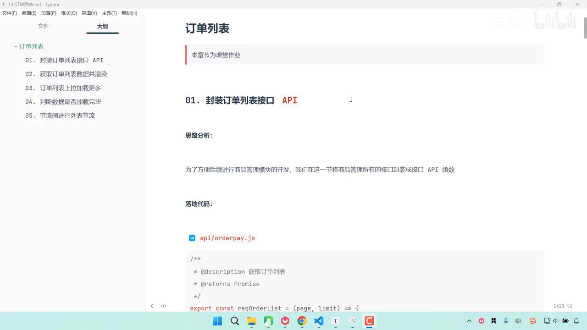Open the red app icon in taskbar
Viewport: 587px width, 330px height.
[285, 321]
